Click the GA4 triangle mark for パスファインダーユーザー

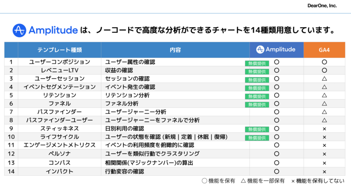pos(324,120)
